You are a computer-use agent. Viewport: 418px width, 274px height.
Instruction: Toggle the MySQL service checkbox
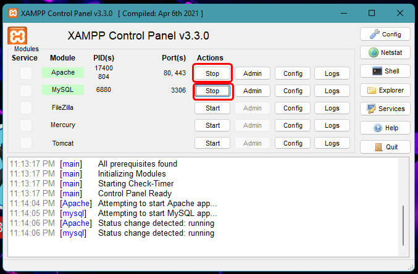(x=26, y=91)
